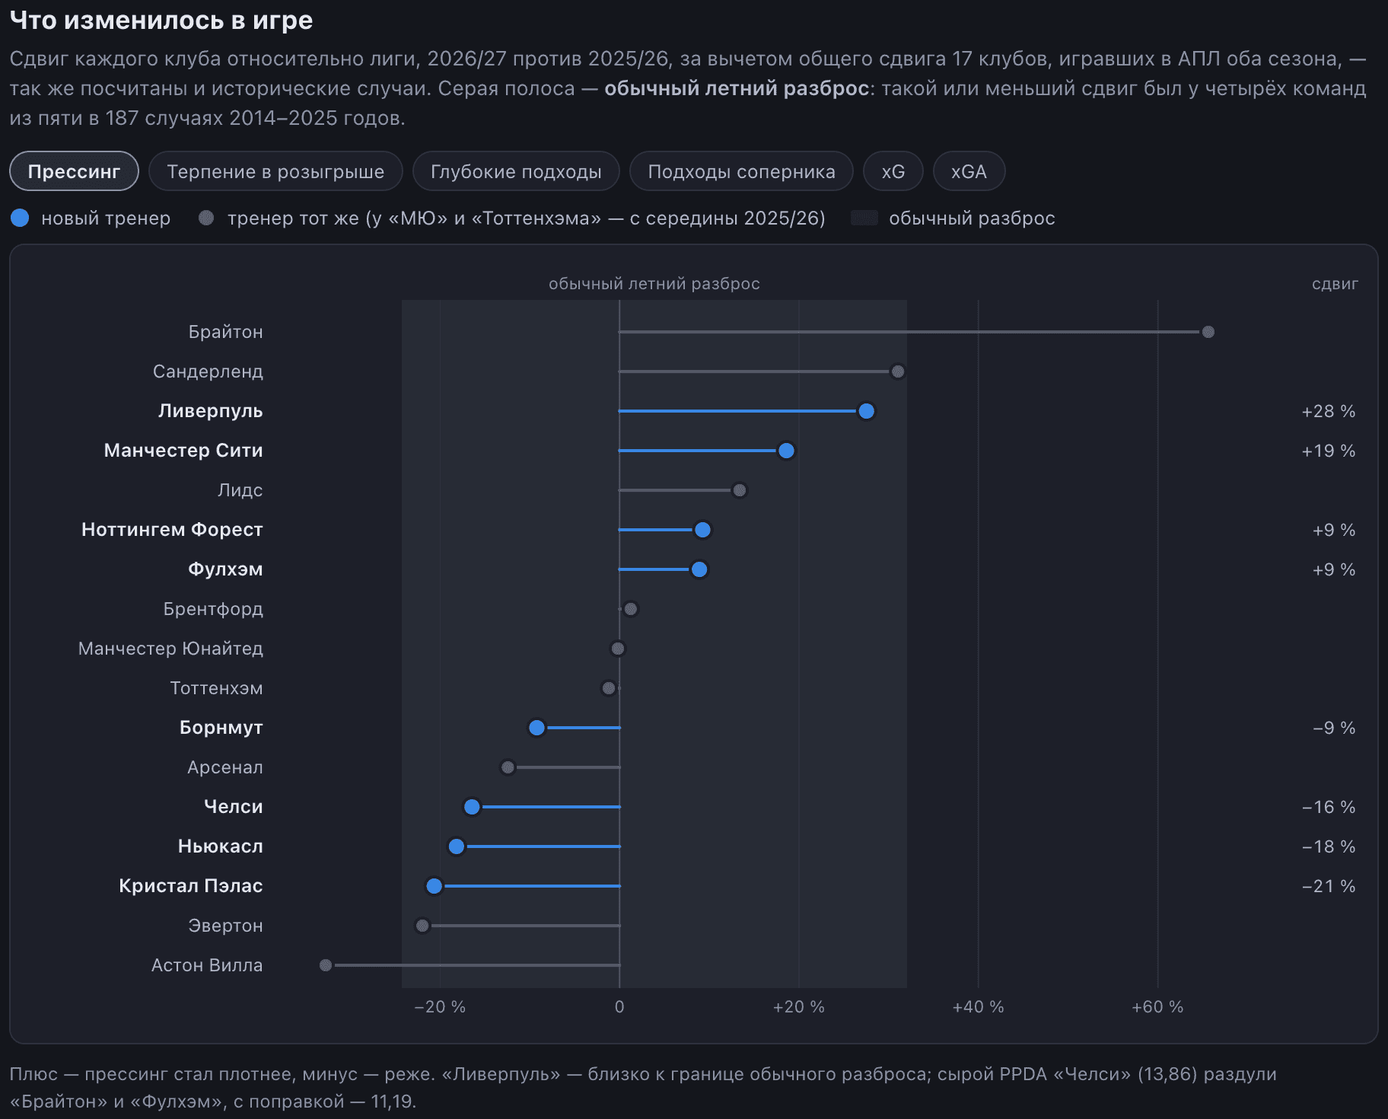Click the «обычный летний разброс» band label
Screen dimensions: 1388x1119
tap(654, 284)
